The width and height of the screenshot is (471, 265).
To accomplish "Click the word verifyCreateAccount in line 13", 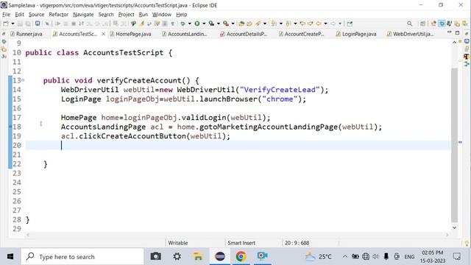I will point(139,80).
